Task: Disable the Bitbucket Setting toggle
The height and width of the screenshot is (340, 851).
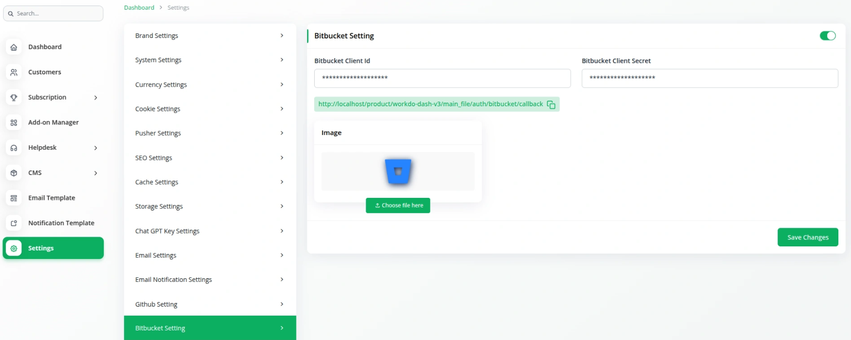Action: pos(827,36)
